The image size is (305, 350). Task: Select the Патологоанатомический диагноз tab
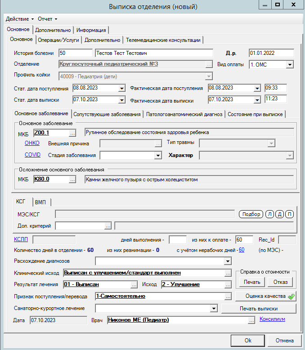pos(184,114)
